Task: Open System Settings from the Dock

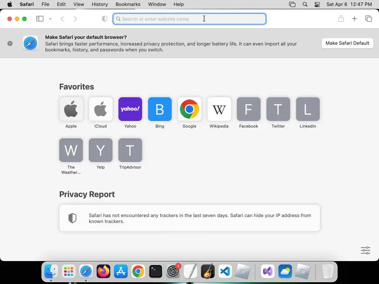Action: tap(173, 271)
